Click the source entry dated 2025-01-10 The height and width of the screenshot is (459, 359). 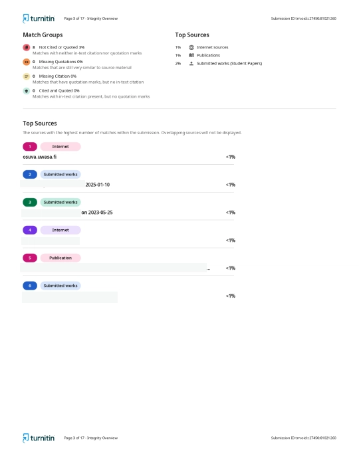98,185
